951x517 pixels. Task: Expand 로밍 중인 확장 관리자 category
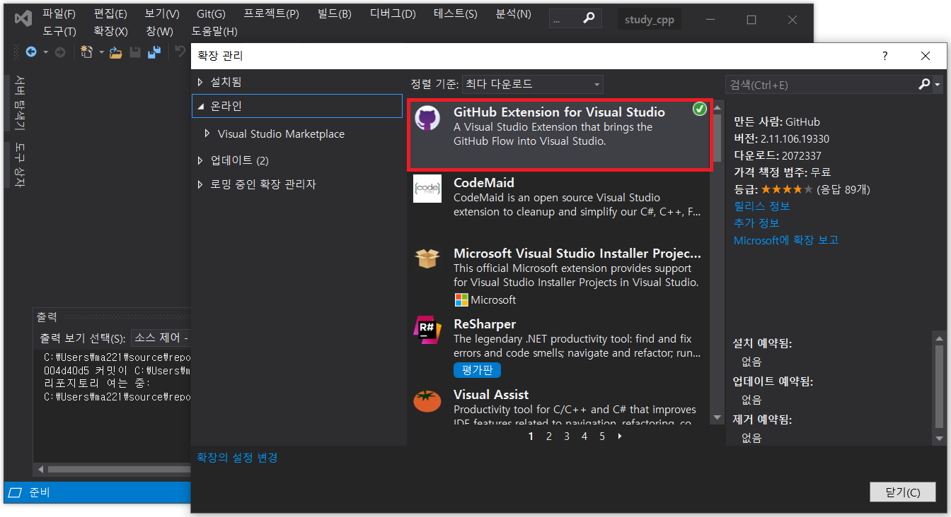(200, 184)
